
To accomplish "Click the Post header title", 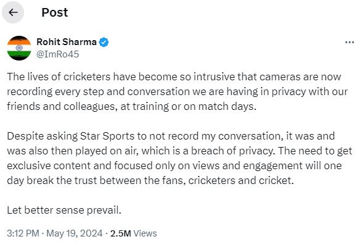I will (x=55, y=12).
